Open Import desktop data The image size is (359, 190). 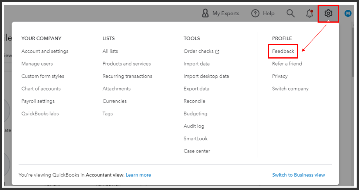coord(206,76)
